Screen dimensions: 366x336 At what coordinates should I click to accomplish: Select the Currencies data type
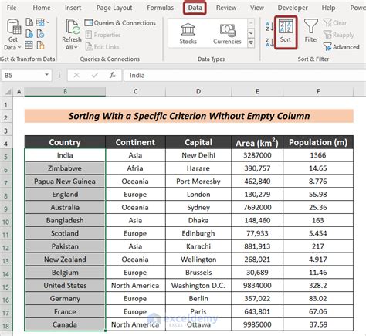pos(227,34)
